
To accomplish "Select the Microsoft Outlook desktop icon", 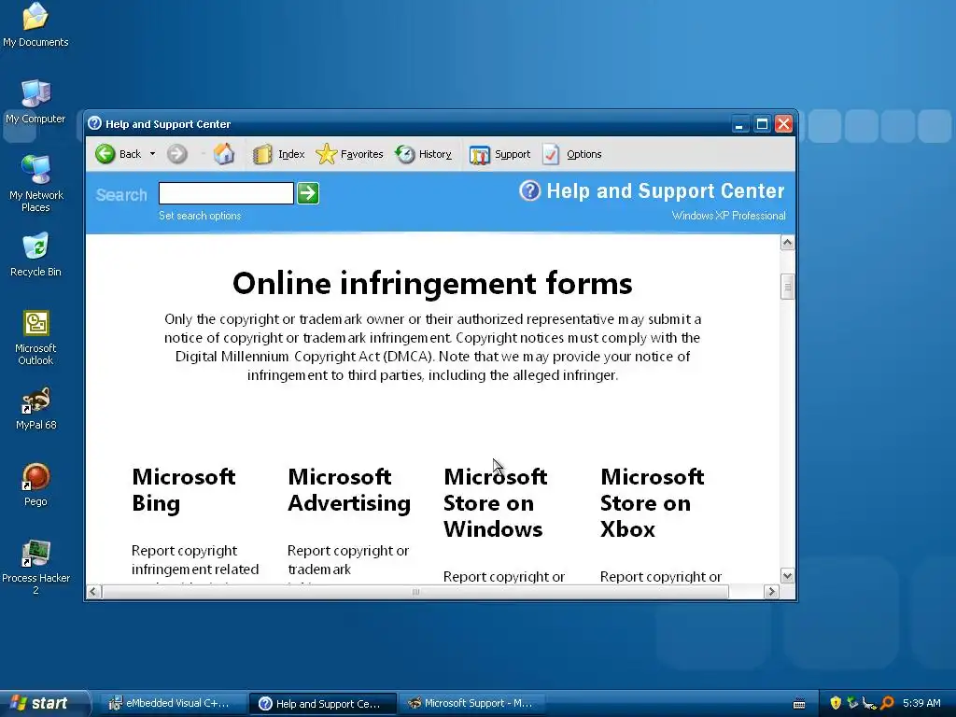I will click(x=35, y=338).
